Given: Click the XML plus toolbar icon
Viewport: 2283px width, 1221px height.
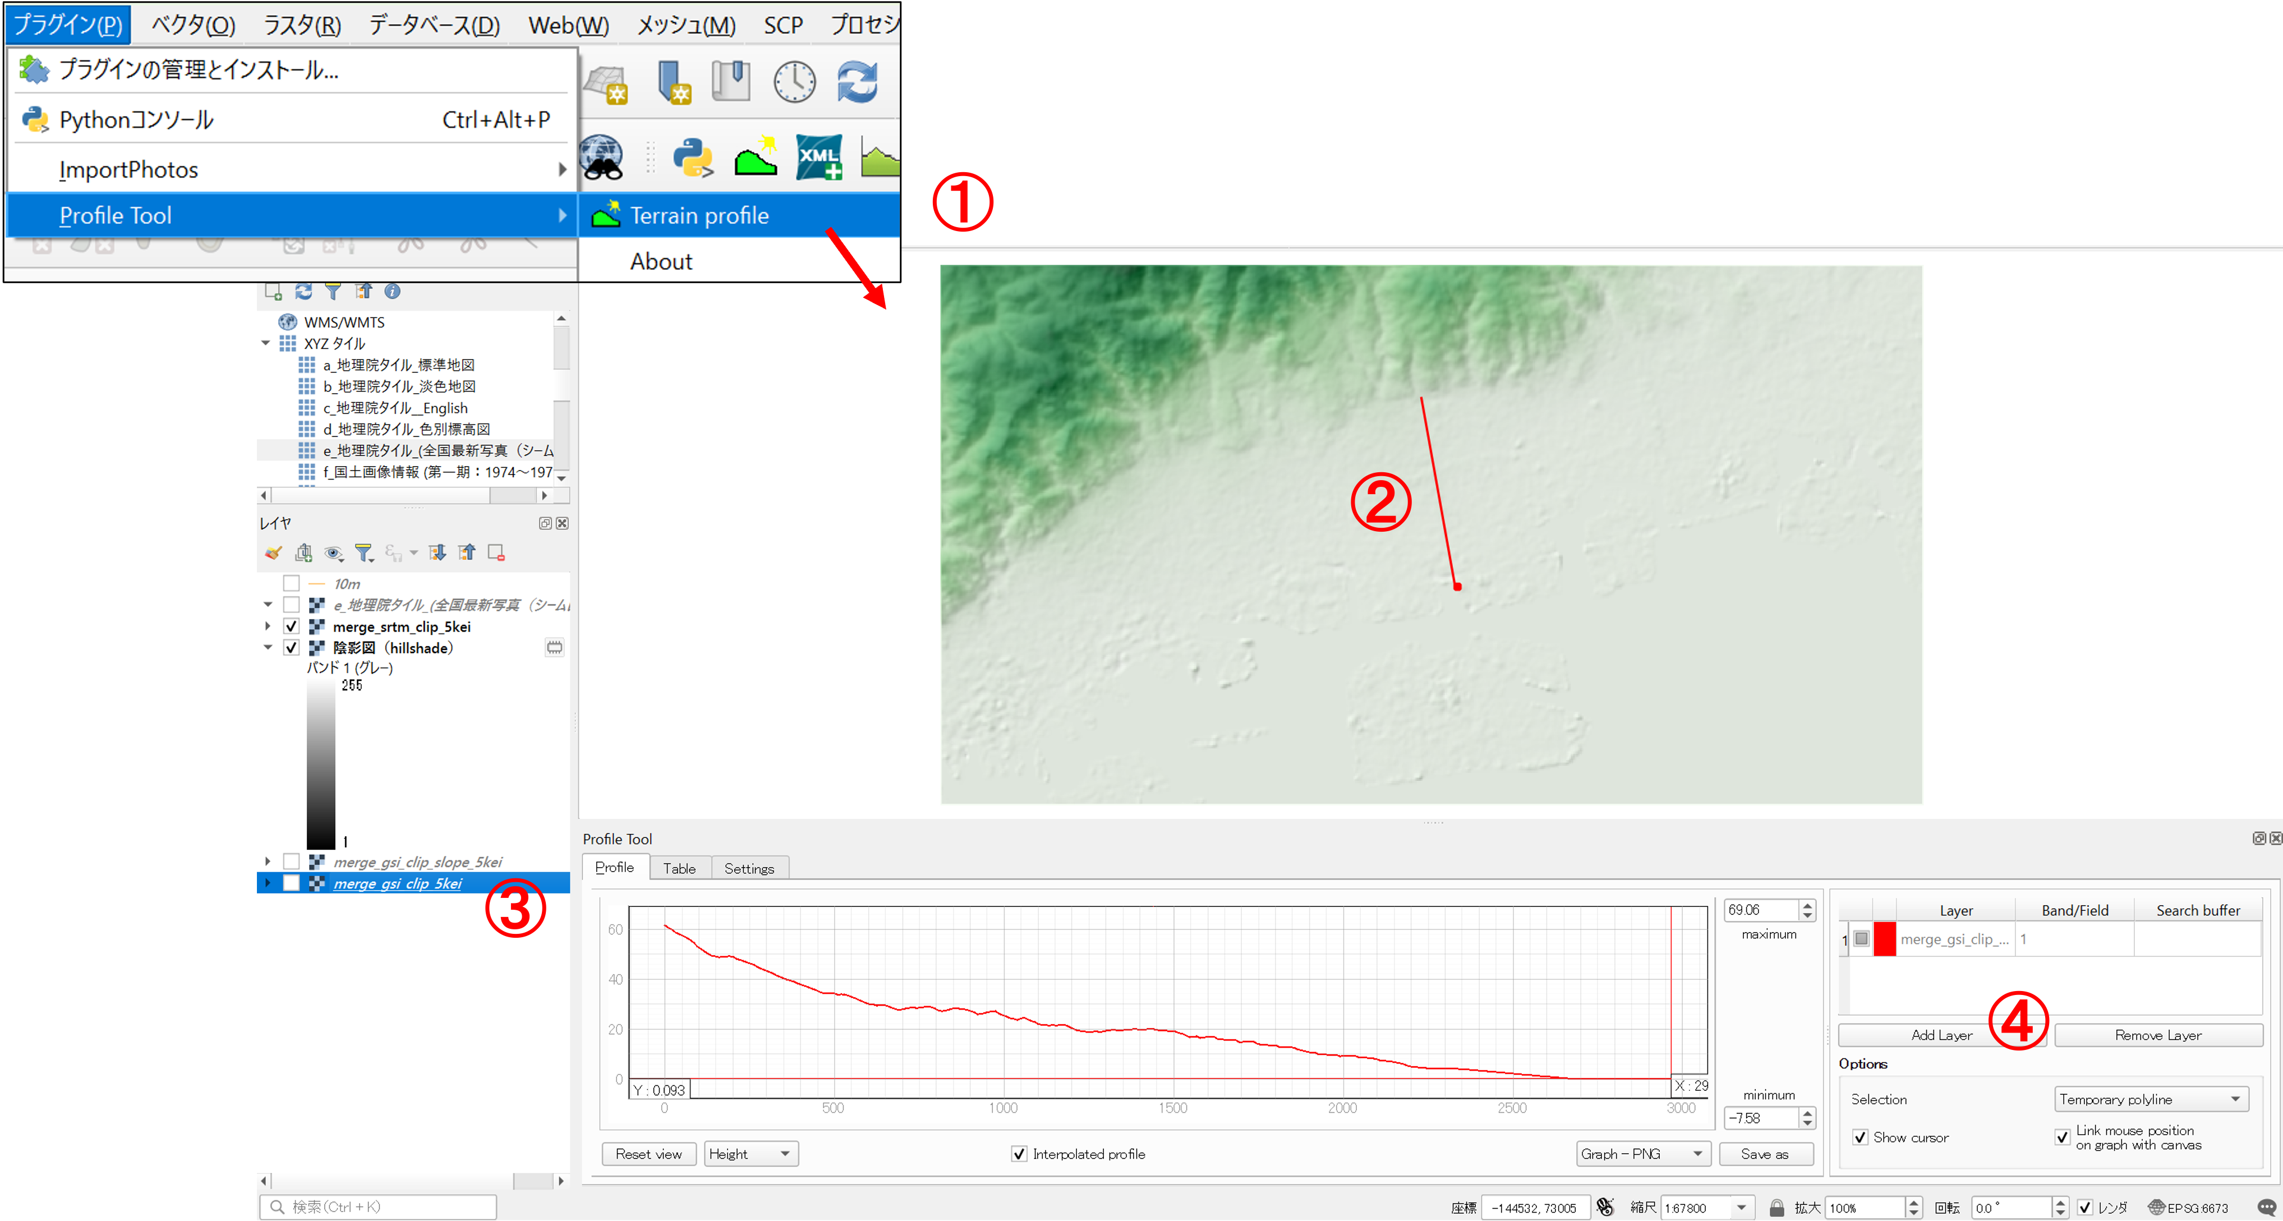Looking at the screenshot, I should click(818, 158).
